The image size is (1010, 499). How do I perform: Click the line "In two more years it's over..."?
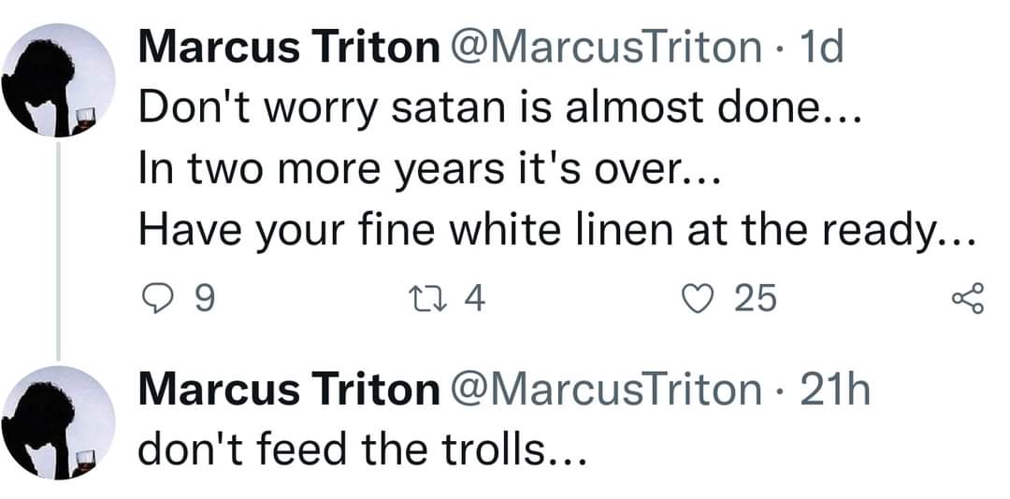point(428,171)
